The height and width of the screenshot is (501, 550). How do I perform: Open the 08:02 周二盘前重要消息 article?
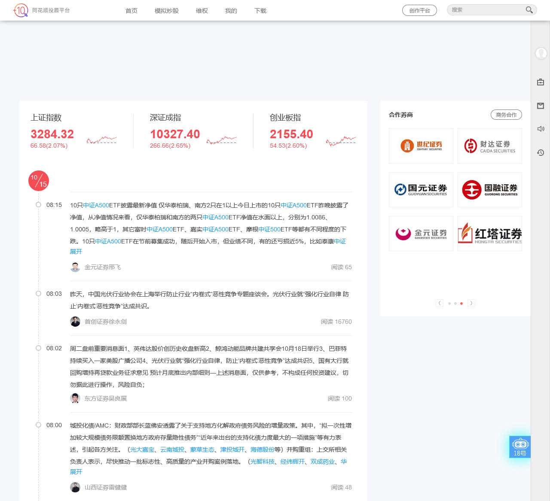210,367
